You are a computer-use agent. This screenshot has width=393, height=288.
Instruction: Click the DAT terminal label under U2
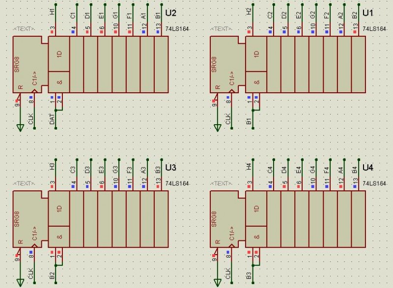point(52,118)
